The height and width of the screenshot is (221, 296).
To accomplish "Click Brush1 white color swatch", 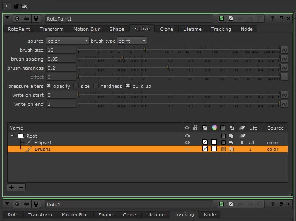I will click(214, 149).
